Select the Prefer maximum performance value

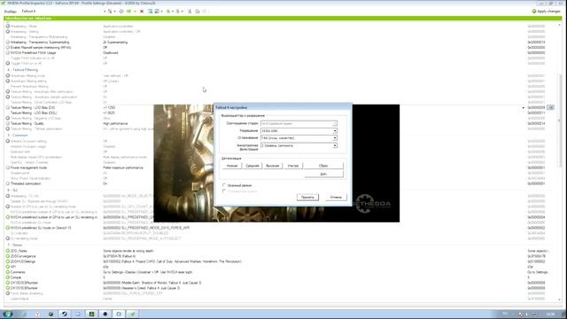tap(123, 167)
